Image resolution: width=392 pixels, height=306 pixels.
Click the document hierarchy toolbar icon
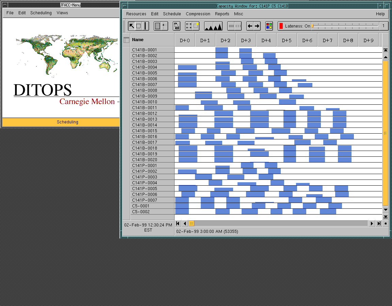[177, 26]
